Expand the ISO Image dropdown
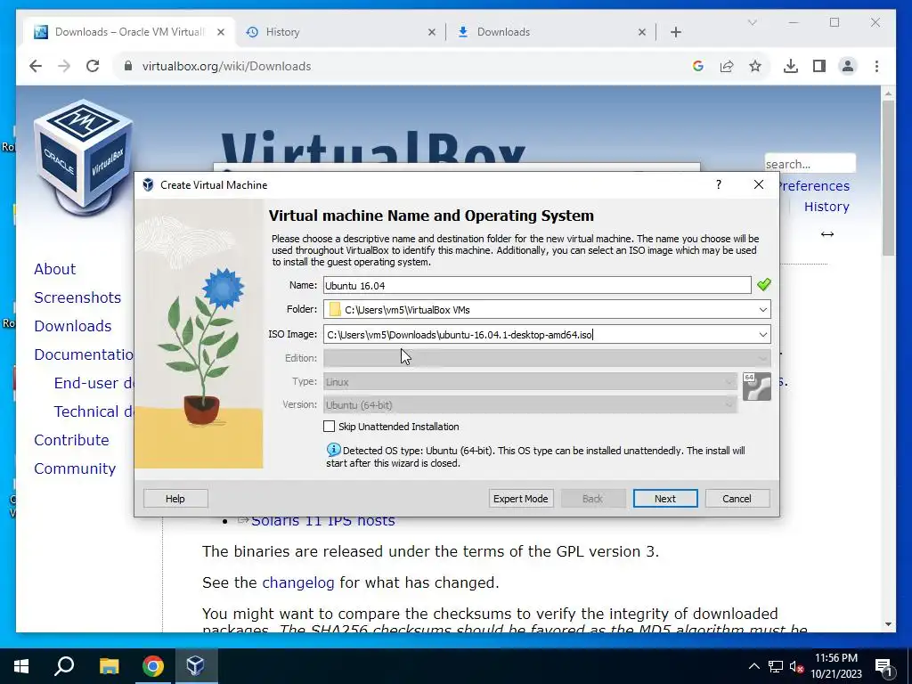912x684 pixels. (762, 335)
